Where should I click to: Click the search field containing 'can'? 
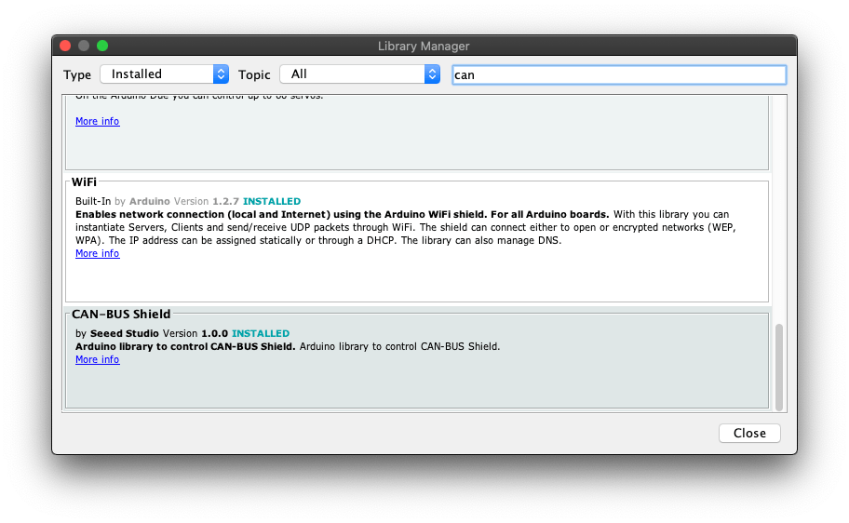pos(619,74)
